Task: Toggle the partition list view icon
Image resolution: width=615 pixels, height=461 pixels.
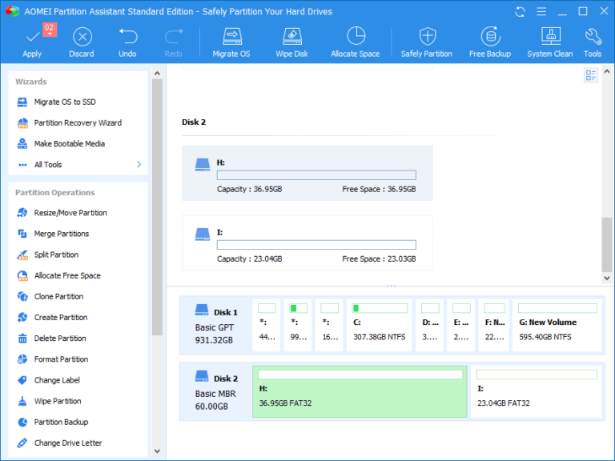Action: (591, 75)
